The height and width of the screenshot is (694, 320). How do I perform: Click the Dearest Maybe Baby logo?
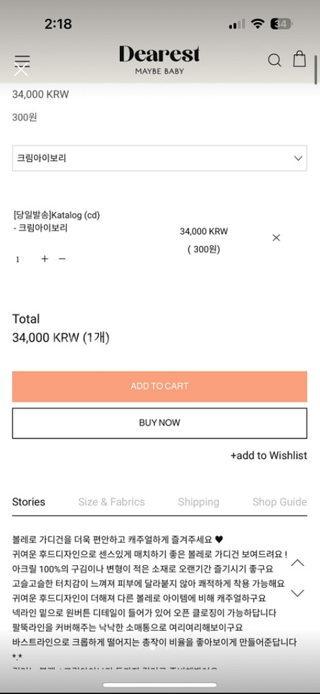pos(159,60)
